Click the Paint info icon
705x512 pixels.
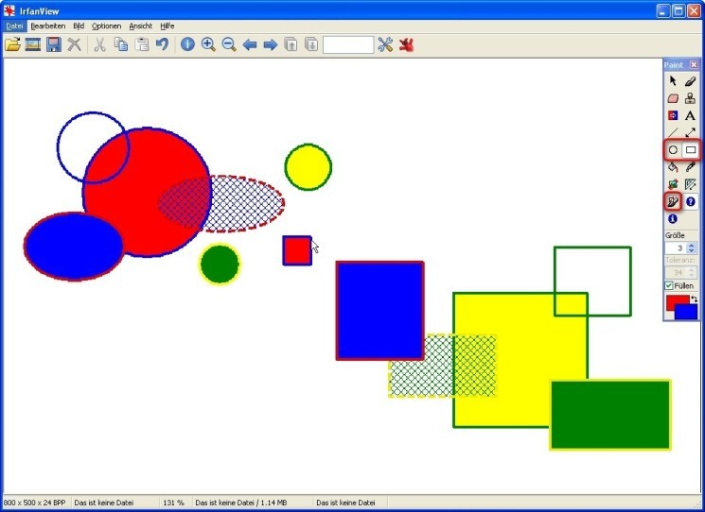(x=673, y=218)
